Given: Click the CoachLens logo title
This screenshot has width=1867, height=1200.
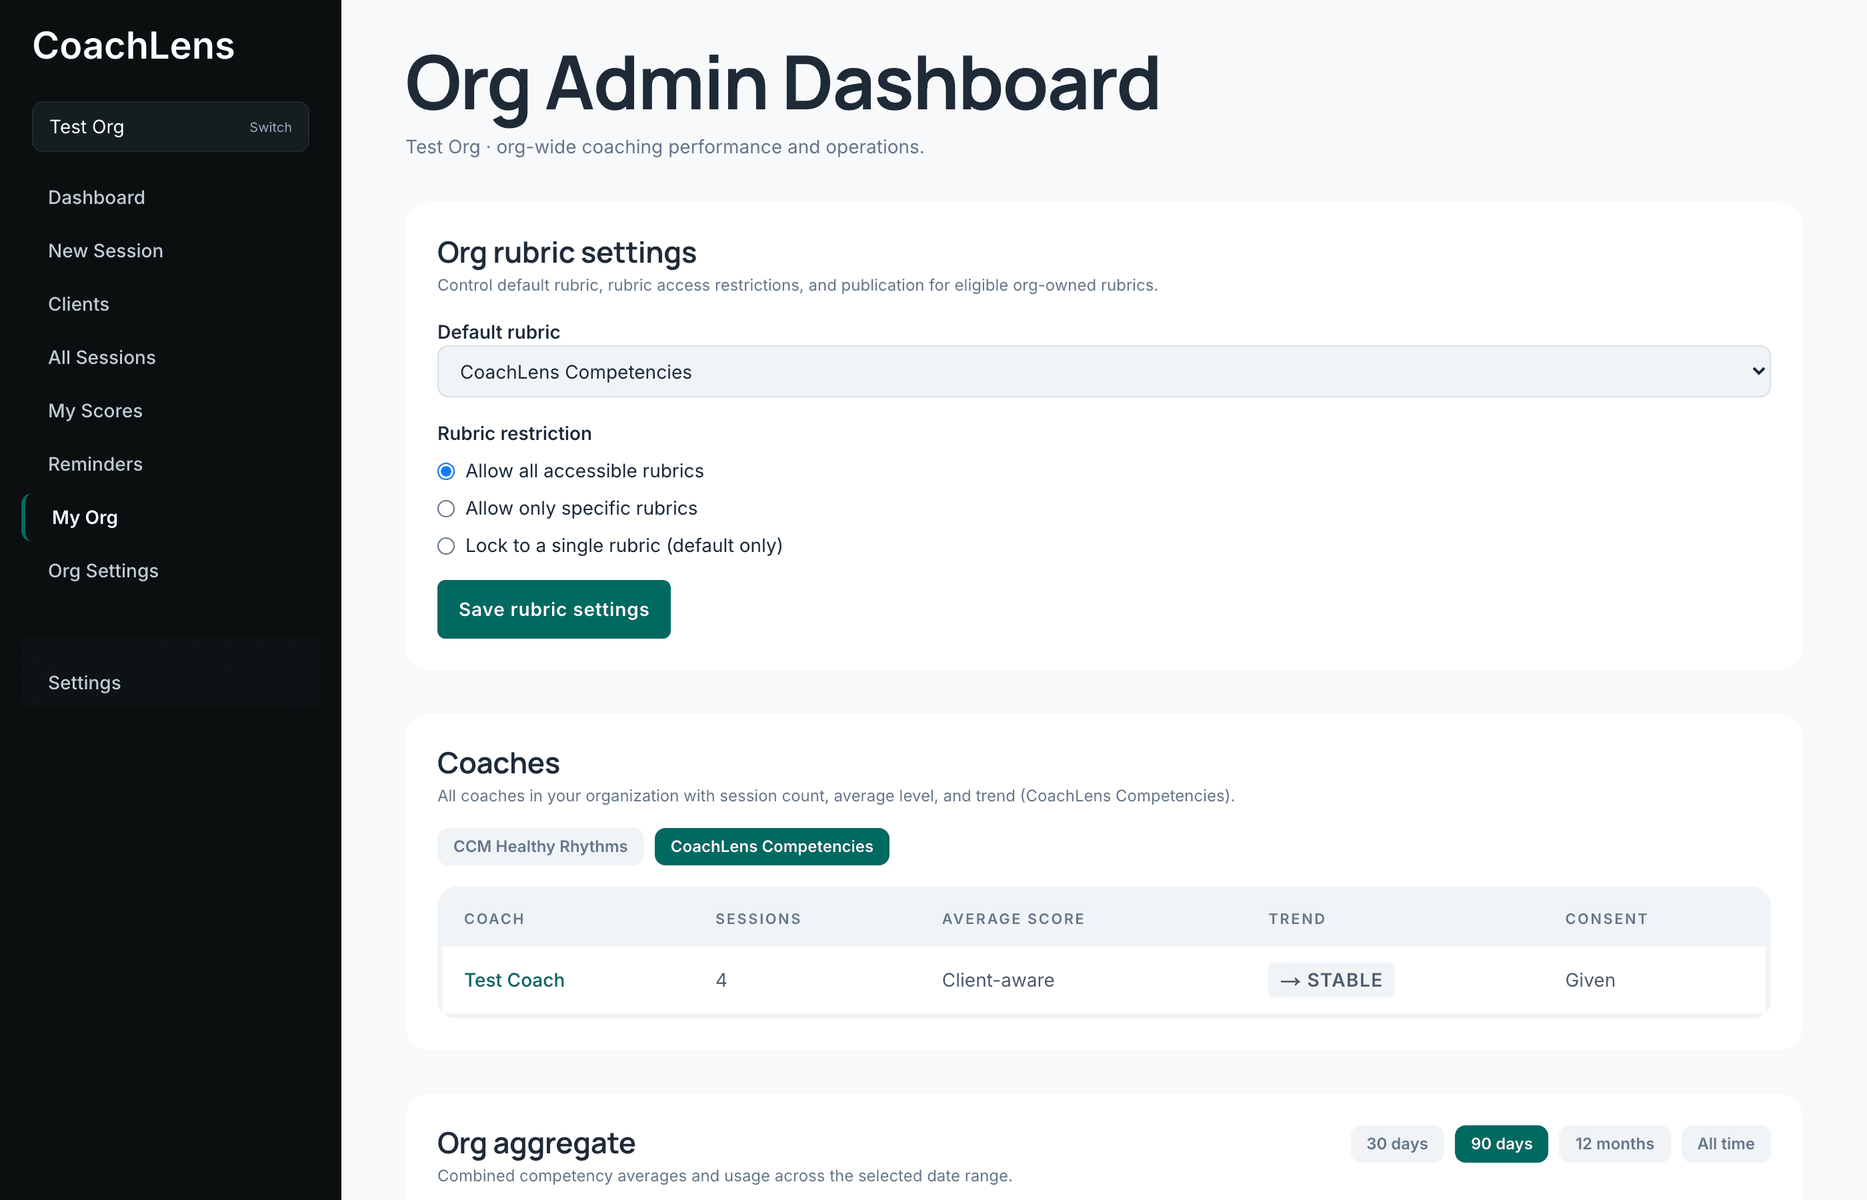Looking at the screenshot, I should (133, 46).
